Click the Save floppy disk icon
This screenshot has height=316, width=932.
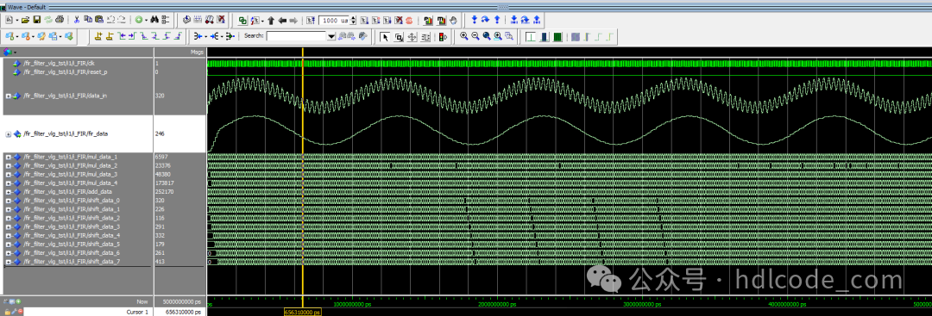point(37,20)
